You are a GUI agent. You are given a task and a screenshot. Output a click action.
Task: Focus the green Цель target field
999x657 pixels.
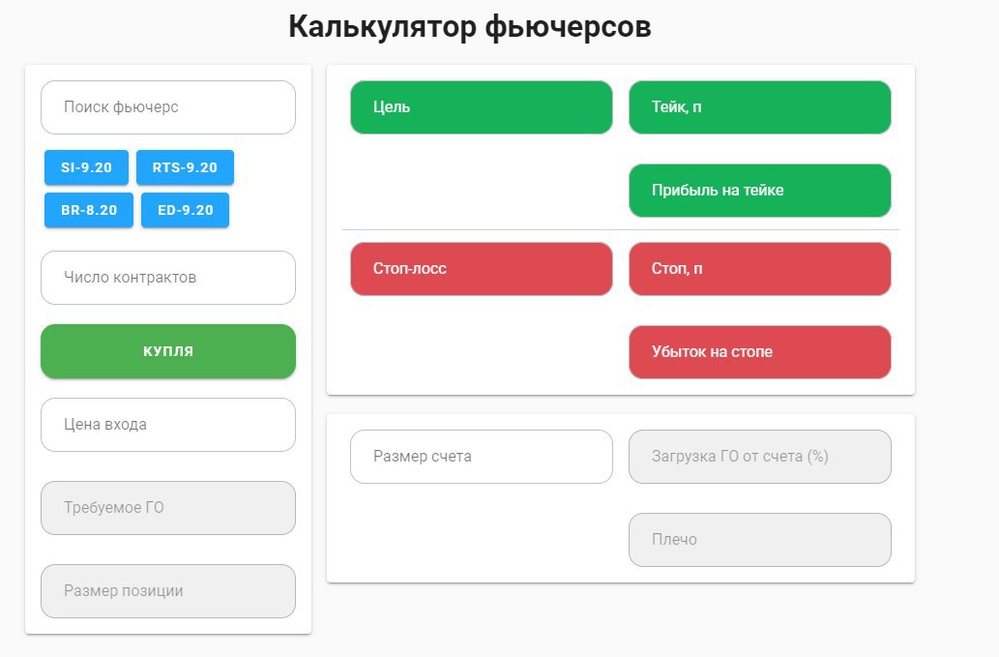(481, 107)
